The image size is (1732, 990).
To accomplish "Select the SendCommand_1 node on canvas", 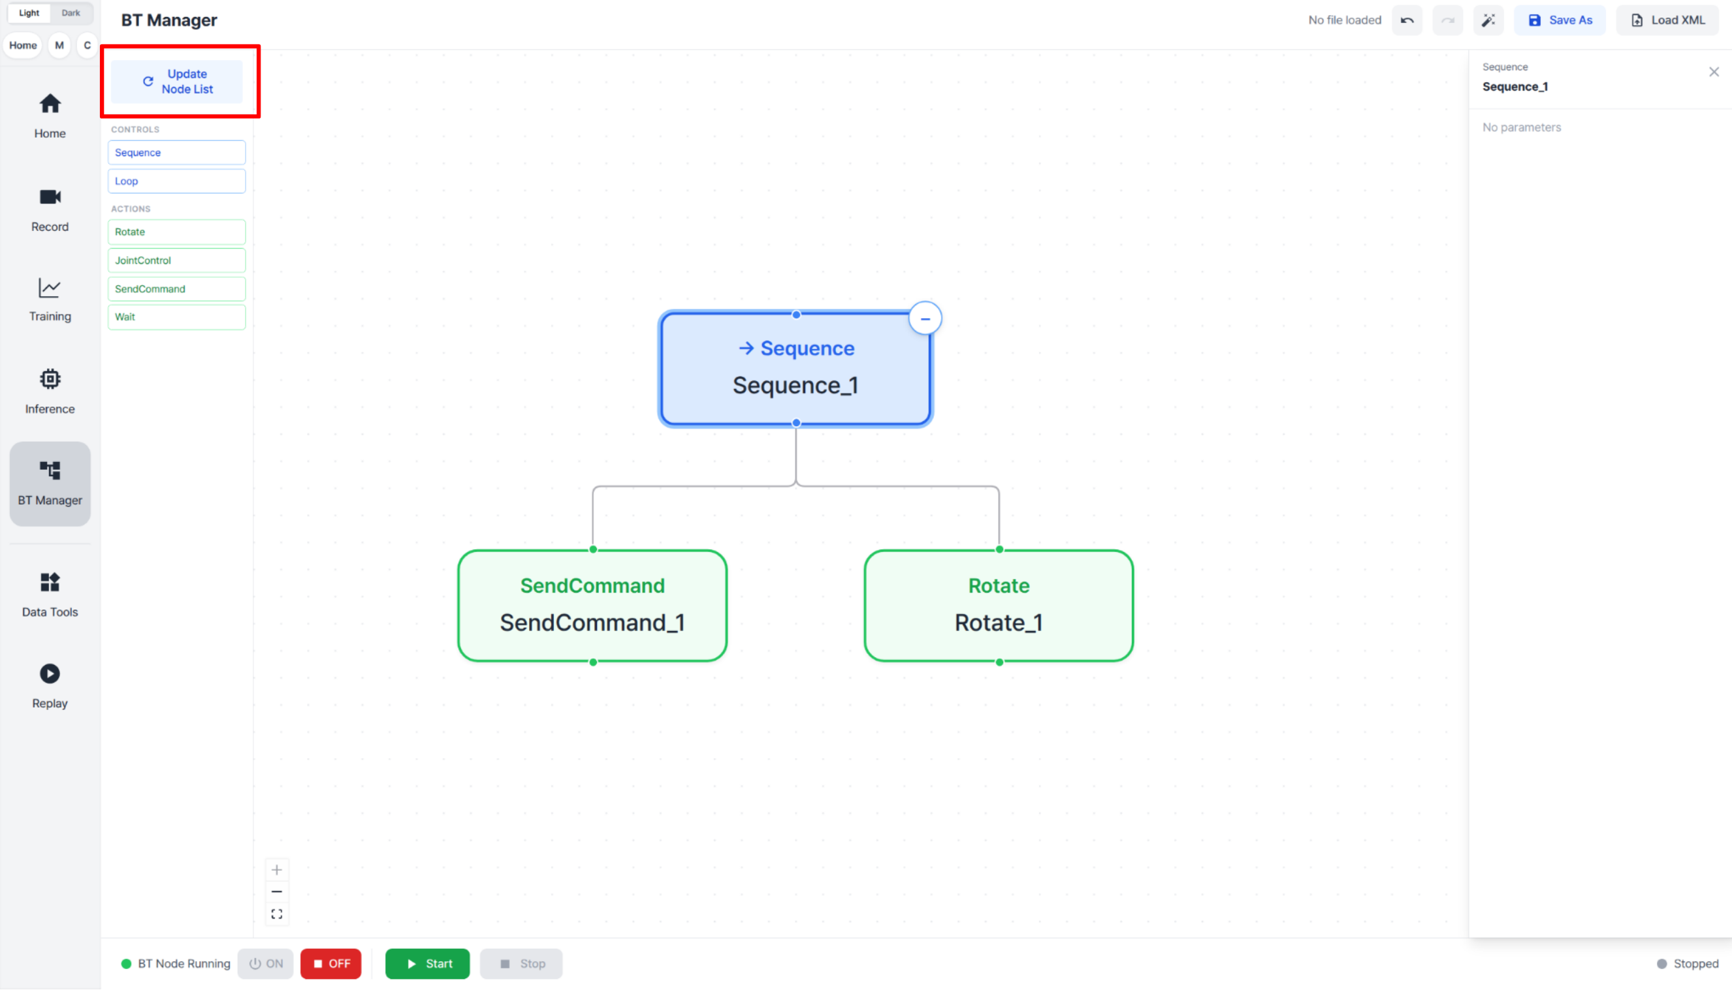I will coord(592,605).
